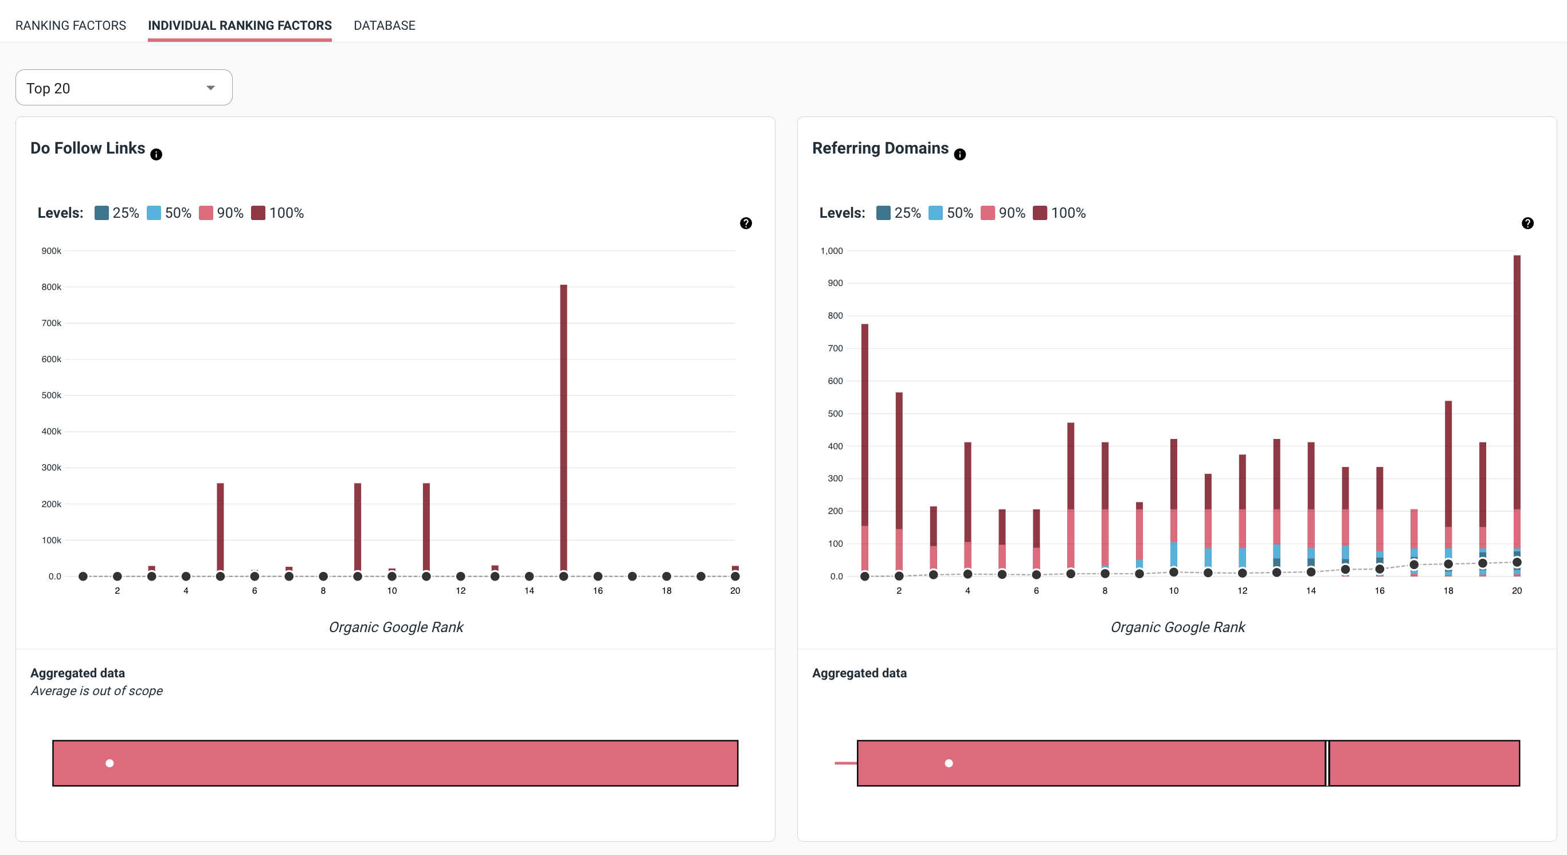Click info icon beside Referring Domains title
Image resolution: width=1567 pixels, height=855 pixels.
click(x=960, y=155)
